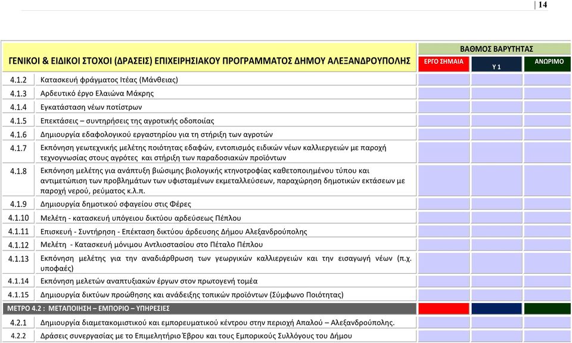The height and width of the screenshot is (343, 572).
Task: Select text 'Κατασκευή φράγματος Ιτέας (Μάνθειας)'
Action: [x=109, y=79]
